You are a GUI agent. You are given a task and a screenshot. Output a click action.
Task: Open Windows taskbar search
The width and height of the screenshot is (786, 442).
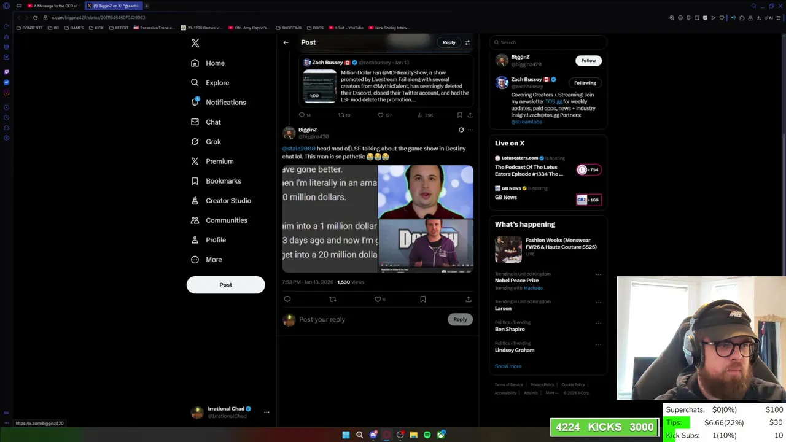coord(359,435)
